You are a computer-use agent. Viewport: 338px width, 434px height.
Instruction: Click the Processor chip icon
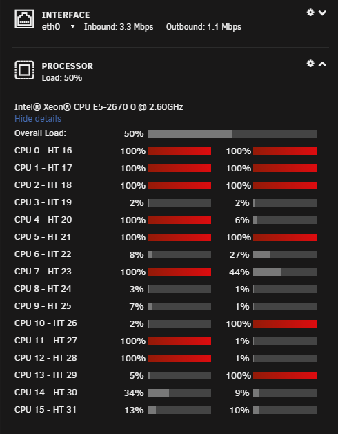tap(24, 70)
